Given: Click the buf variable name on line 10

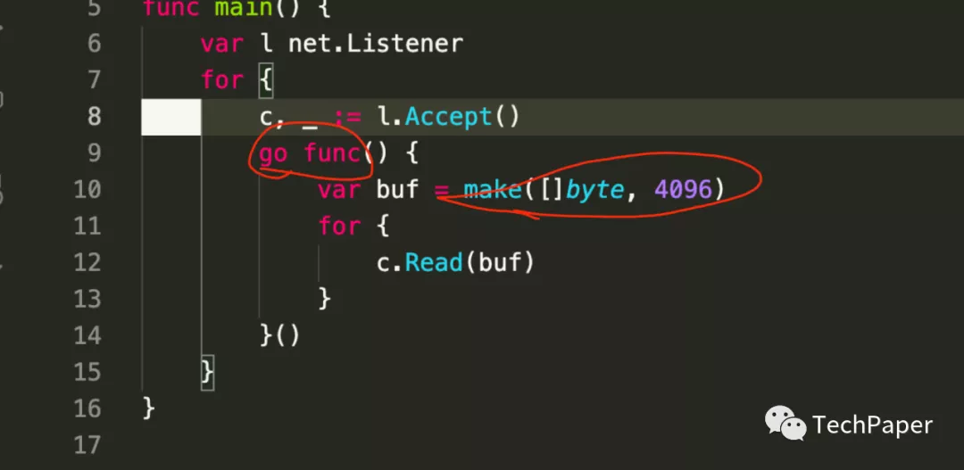Looking at the screenshot, I should 397,190.
